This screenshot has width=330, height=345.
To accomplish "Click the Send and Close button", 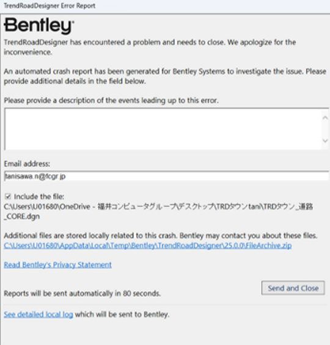I will 293,288.
